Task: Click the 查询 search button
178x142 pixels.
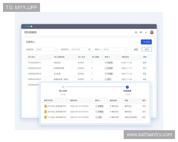Action: click(x=147, y=49)
